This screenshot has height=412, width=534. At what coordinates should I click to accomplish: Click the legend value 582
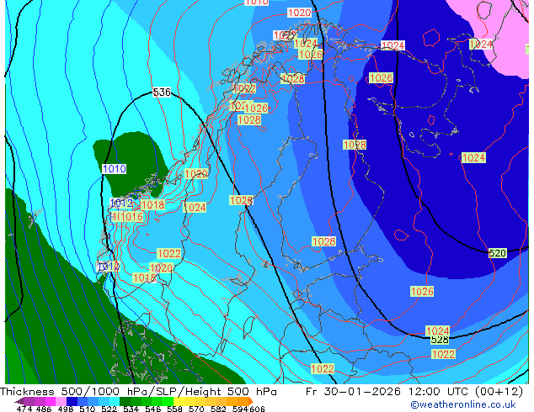pos(218,409)
